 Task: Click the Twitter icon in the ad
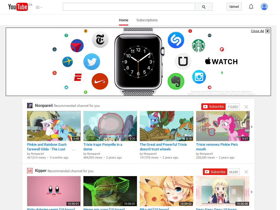coord(92,62)
